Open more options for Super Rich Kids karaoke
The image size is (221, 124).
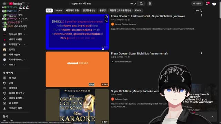coord(201,15)
